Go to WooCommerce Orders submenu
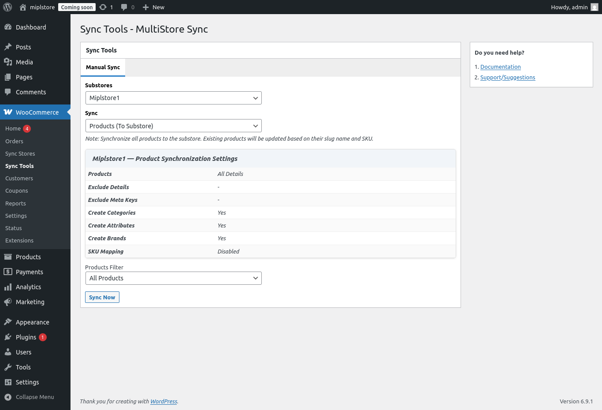The height and width of the screenshot is (410, 602). tap(15, 142)
